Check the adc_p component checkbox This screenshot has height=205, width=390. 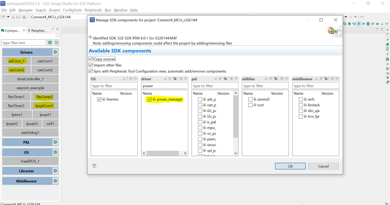[x=200, y=99]
